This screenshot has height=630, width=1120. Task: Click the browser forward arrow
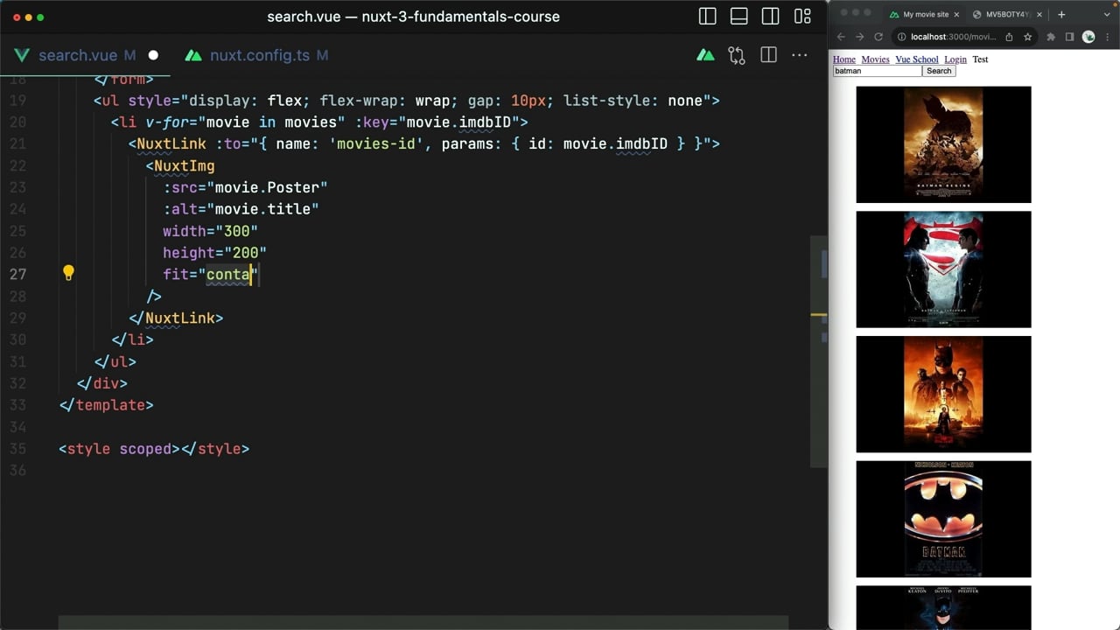859,37
